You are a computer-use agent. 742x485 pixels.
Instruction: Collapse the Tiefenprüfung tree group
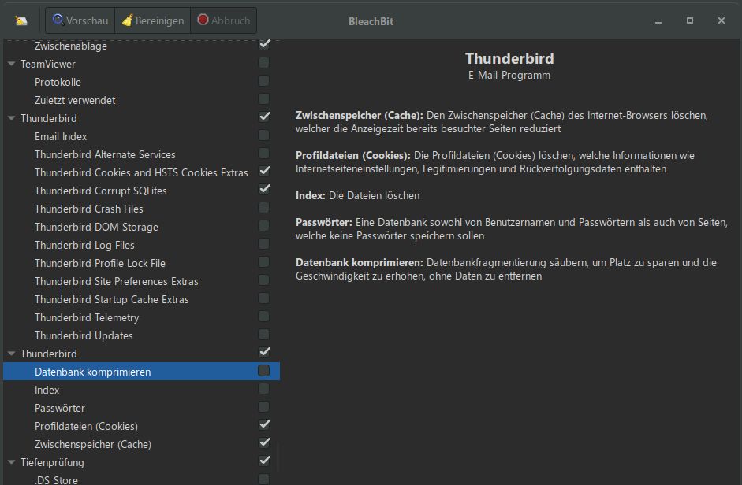[x=12, y=462]
